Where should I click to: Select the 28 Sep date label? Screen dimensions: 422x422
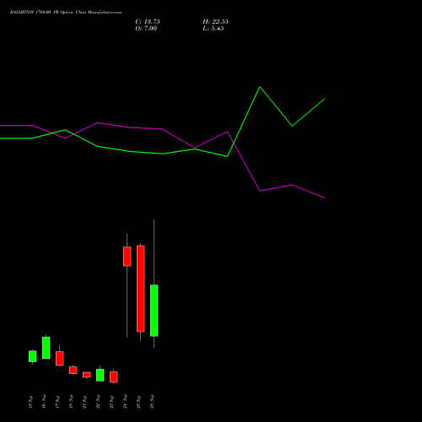coord(152,402)
